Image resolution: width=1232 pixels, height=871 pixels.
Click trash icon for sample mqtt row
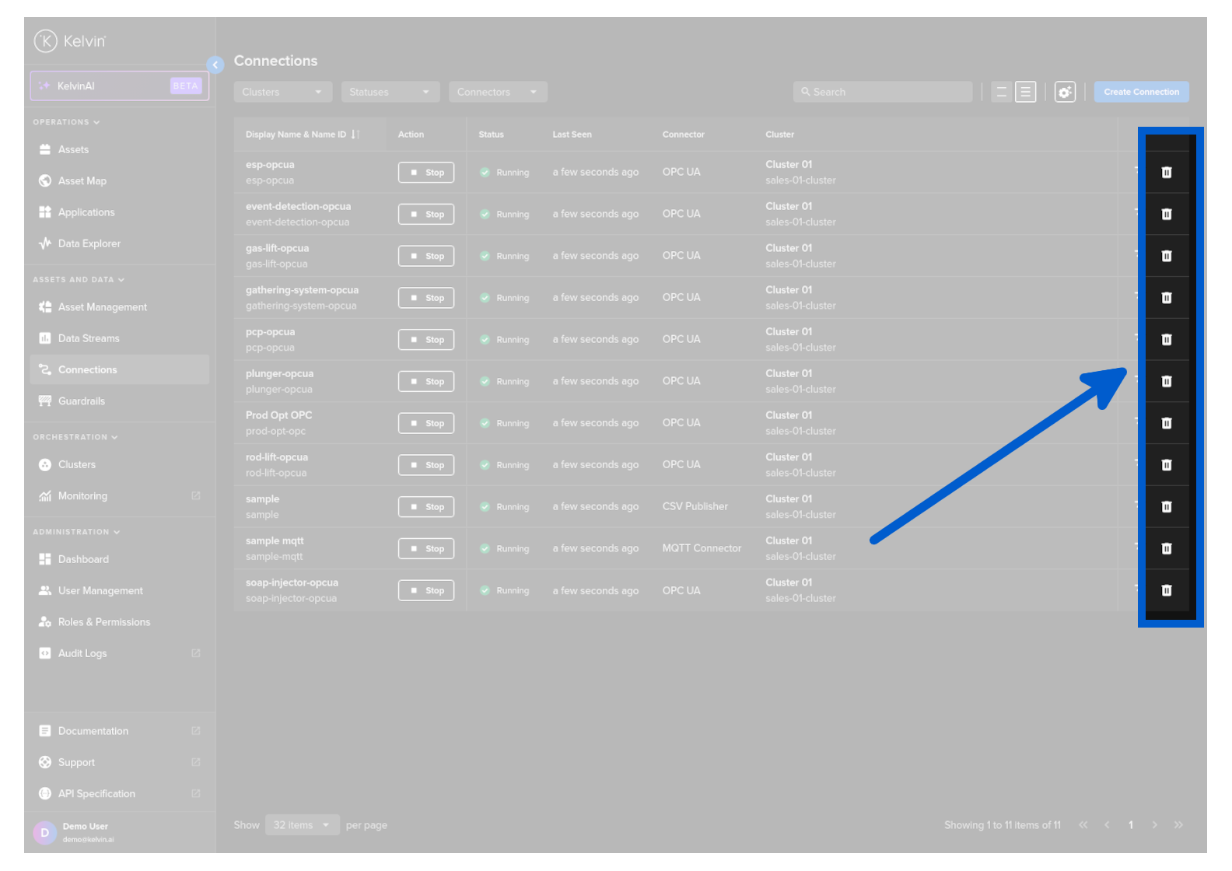coord(1166,549)
